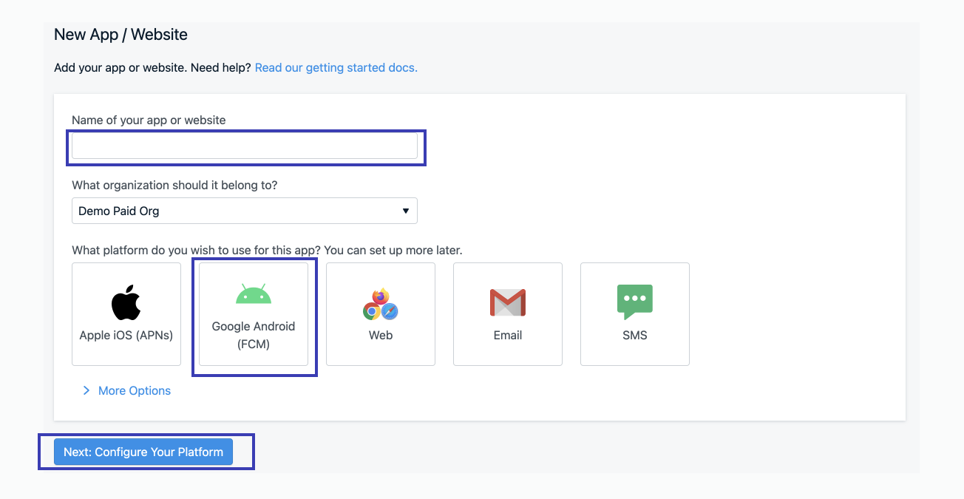Click the organization dropdown arrow
This screenshot has height=499, width=964.
pyautogui.click(x=405, y=211)
